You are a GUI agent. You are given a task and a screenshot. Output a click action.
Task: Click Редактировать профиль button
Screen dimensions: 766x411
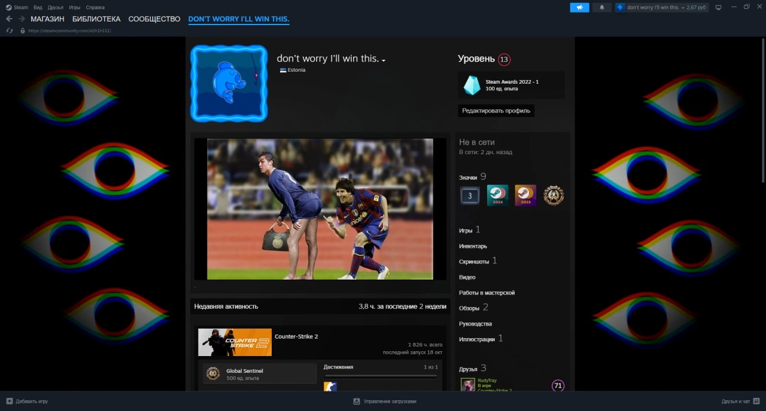[x=496, y=111]
